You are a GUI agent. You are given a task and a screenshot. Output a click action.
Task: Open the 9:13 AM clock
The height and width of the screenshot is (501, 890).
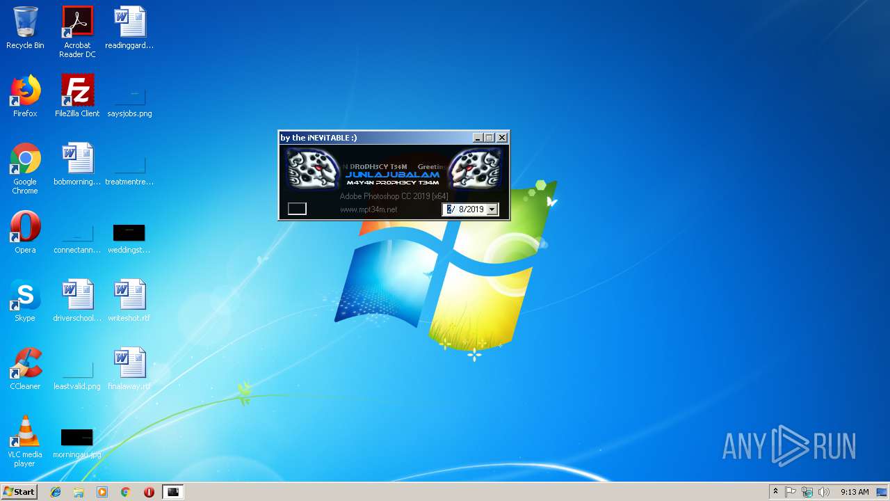click(855, 492)
